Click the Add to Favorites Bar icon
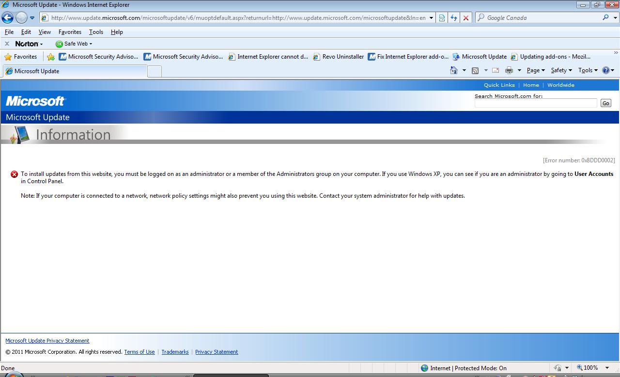 51,57
